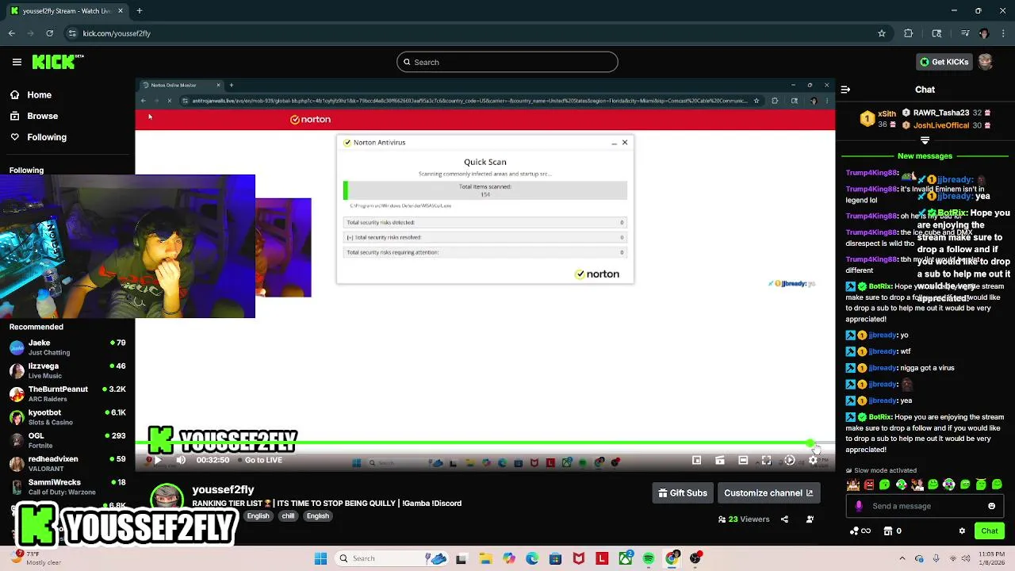Open SammiWrecks Warzone channel
This screenshot has width=1015, height=571.
pos(67,487)
